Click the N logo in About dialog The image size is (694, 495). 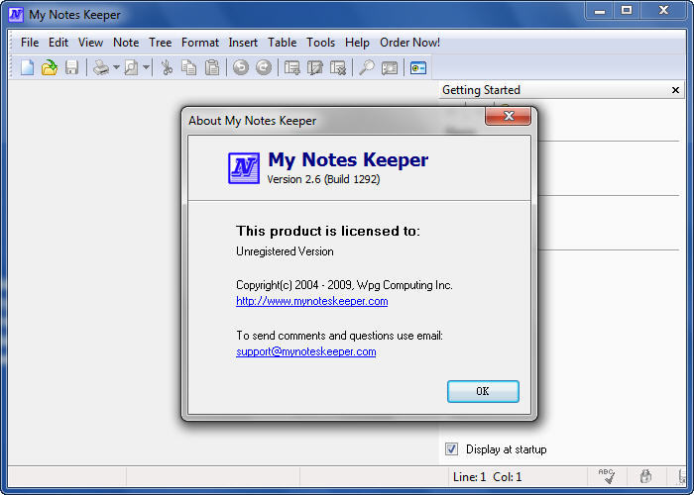[x=244, y=168]
